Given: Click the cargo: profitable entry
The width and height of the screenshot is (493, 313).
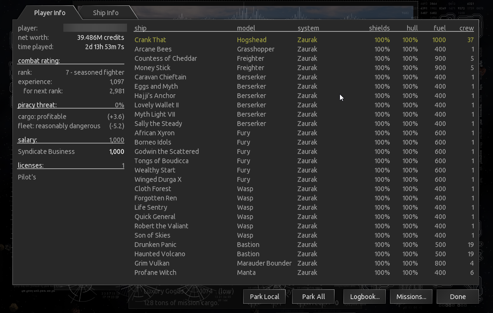Looking at the screenshot, I should [71, 117].
